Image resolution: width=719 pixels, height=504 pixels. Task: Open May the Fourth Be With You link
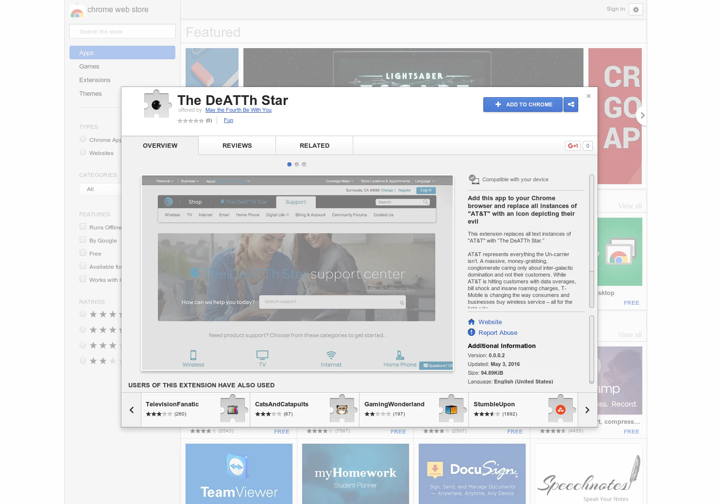pos(239,110)
